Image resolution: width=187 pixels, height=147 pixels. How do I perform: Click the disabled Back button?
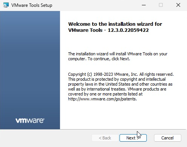105,138
